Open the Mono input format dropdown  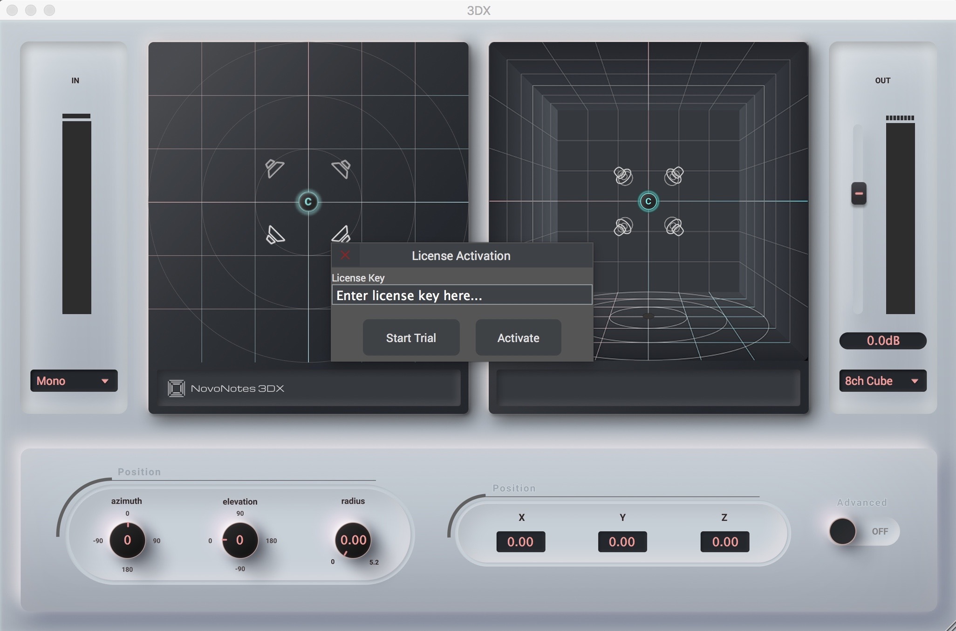pyautogui.click(x=74, y=381)
